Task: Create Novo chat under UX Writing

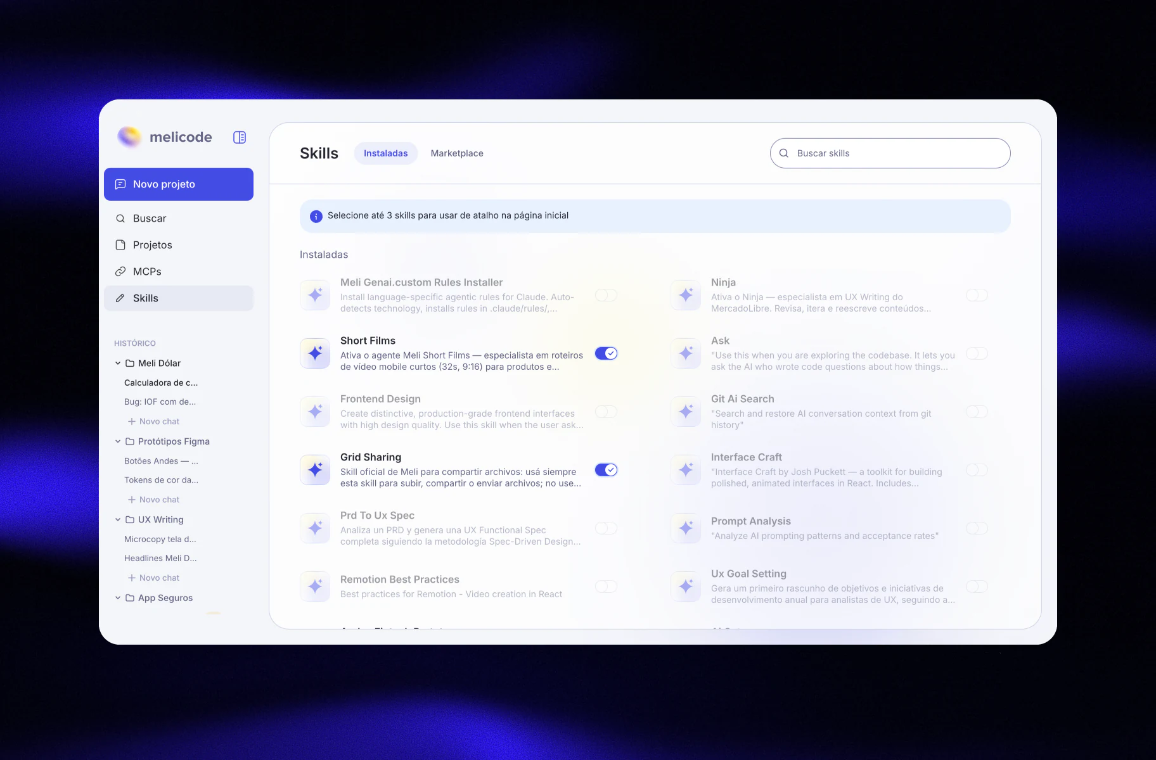Action: coord(153,578)
